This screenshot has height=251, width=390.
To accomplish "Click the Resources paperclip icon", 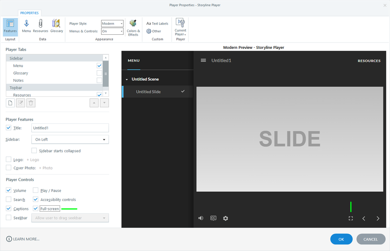I will [40, 26].
